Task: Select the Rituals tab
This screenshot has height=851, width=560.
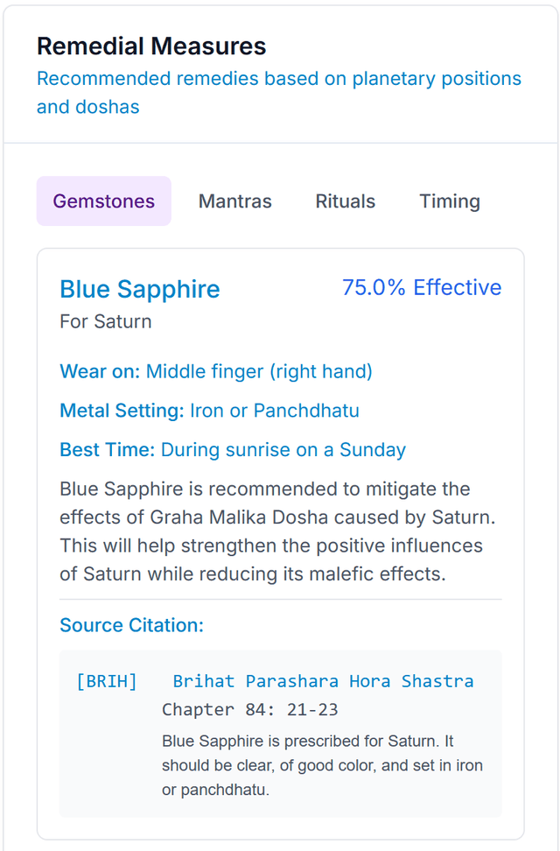Action: click(345, 200)
